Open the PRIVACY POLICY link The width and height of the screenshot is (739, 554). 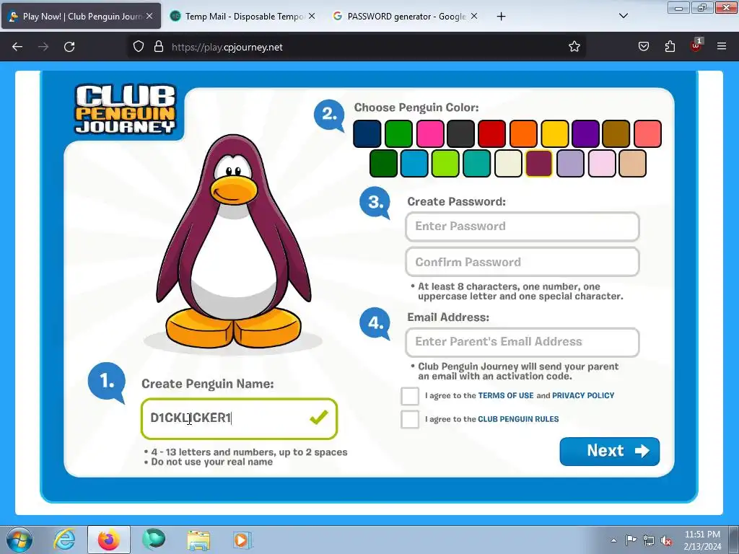pyautogui.click(x=583, y=396)
